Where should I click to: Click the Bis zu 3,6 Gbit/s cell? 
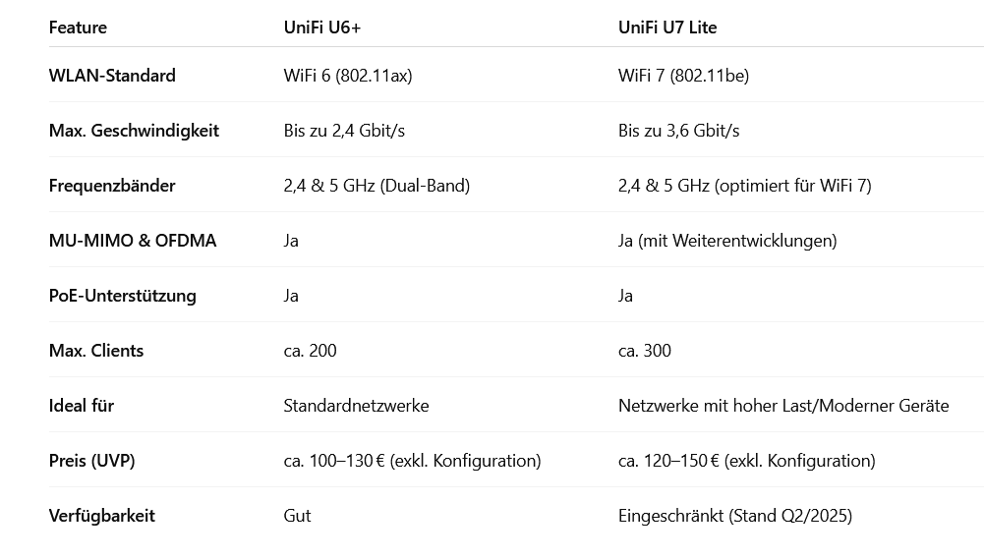pyautogui.click(x=678, y=131)
